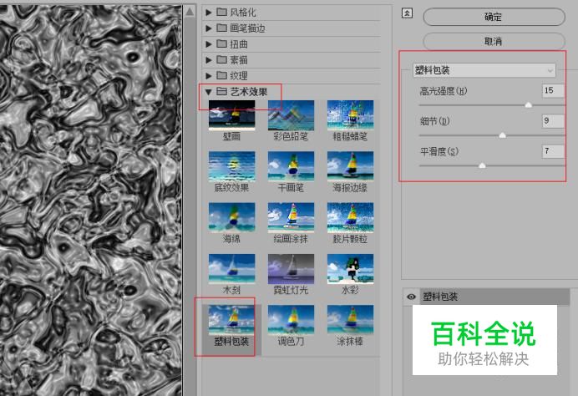Hide the 塑料包装 effect layer eye

[x=412, y=297]
